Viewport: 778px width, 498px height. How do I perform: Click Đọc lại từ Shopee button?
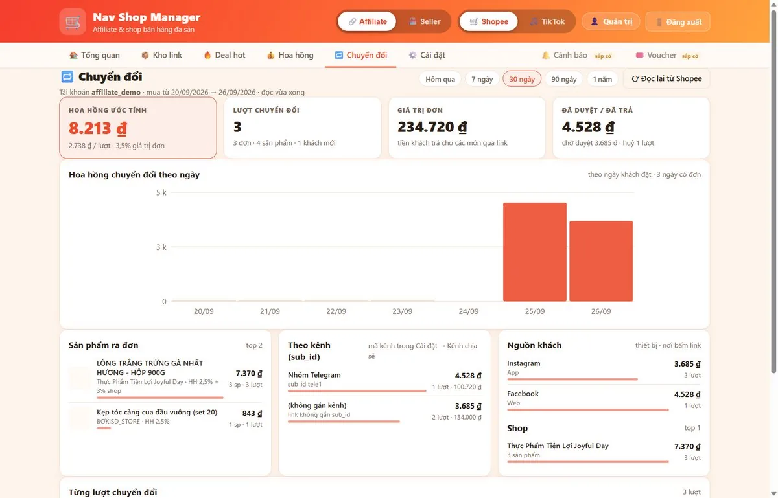coord(666,79)
